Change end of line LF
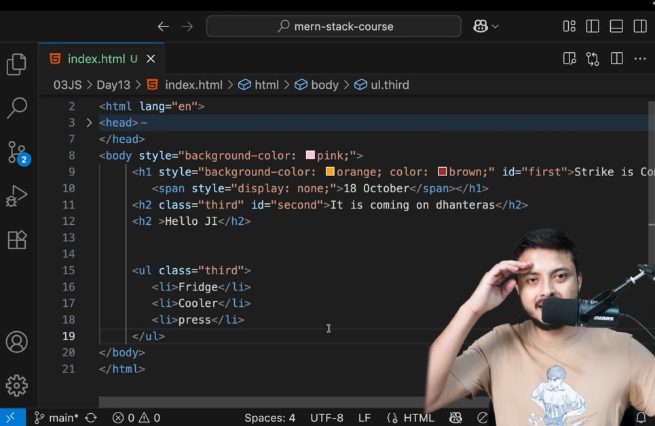The height and width of the screenshot is (426, 655). click(364, 418)
